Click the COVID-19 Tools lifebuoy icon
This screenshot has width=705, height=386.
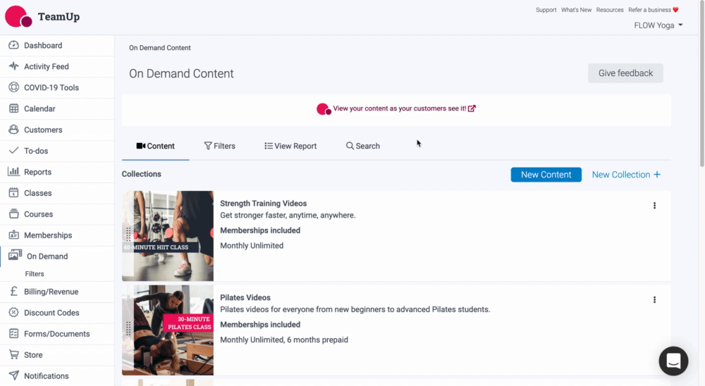[13, 88]
